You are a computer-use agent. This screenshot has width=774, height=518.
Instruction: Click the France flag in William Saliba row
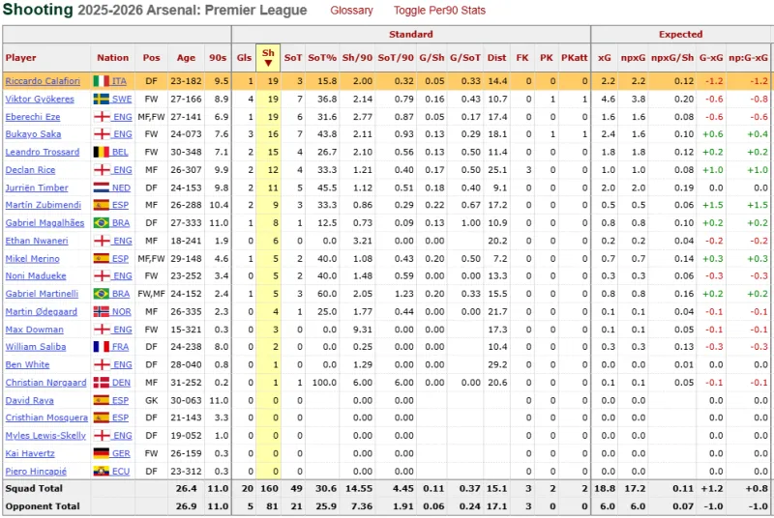click(x=102, y=346)
